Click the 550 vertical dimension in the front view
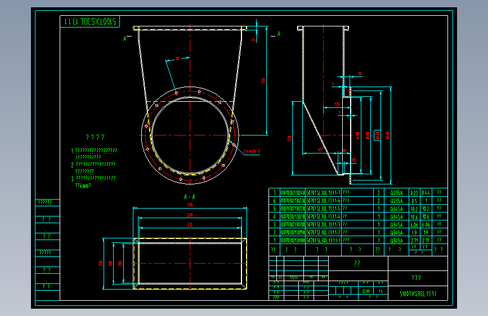Viewport: 488px width, 316px height. tap(263, 80)
